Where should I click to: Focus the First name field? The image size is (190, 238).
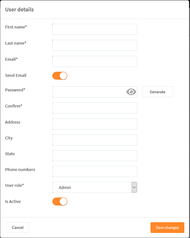pyautogui.click(x=95, y=29)
